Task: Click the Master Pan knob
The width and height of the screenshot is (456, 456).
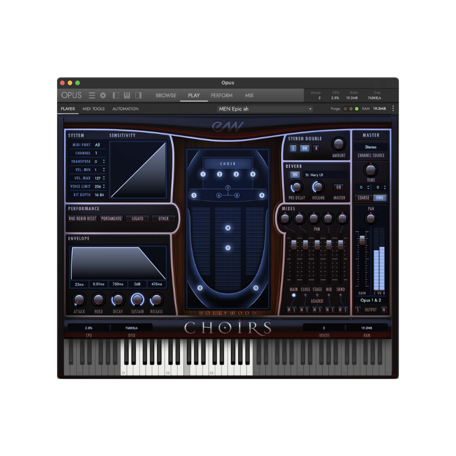Action: point(371,218)
